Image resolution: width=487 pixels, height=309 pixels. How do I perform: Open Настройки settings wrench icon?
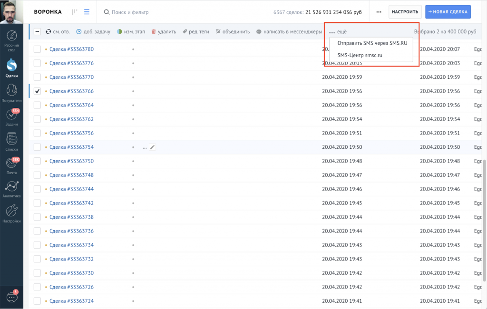(x=11, y=212)
